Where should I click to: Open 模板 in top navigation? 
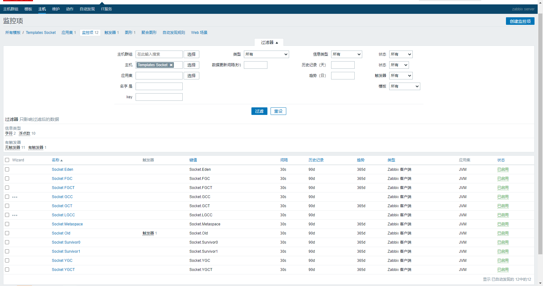point(28,9)
